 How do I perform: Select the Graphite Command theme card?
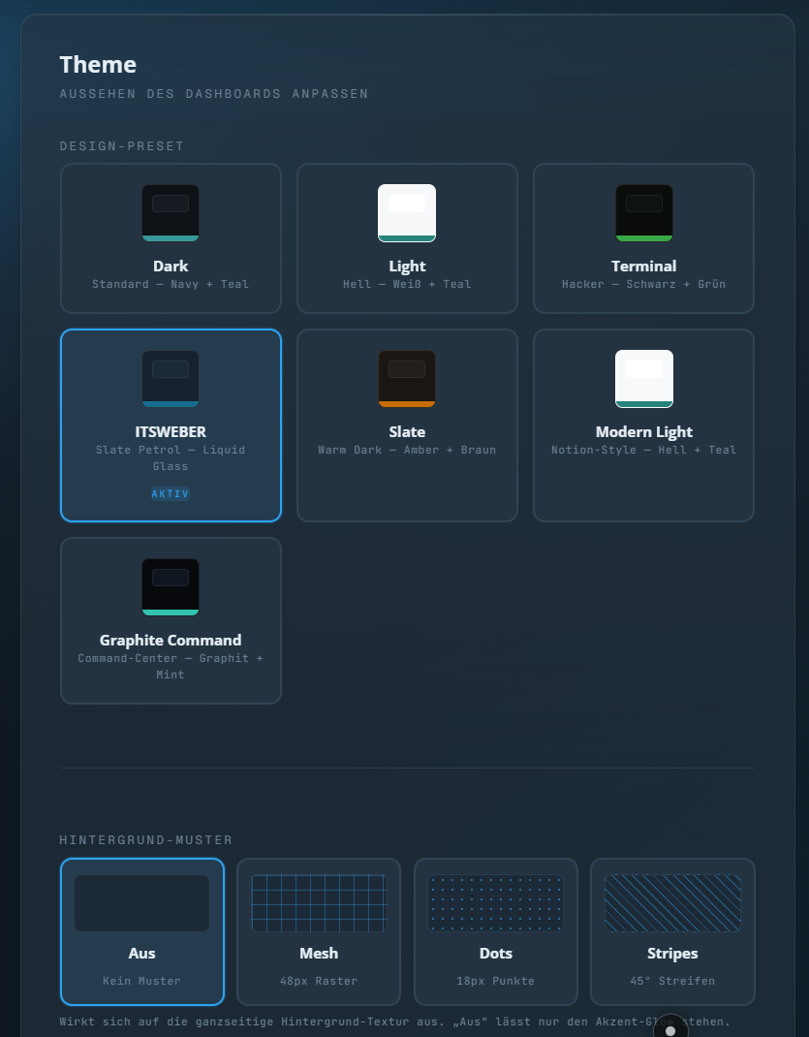(x=171, y=620)
